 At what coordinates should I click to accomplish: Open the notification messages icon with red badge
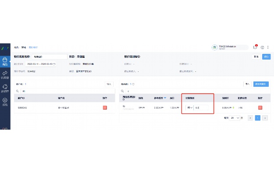click(255, 47)
